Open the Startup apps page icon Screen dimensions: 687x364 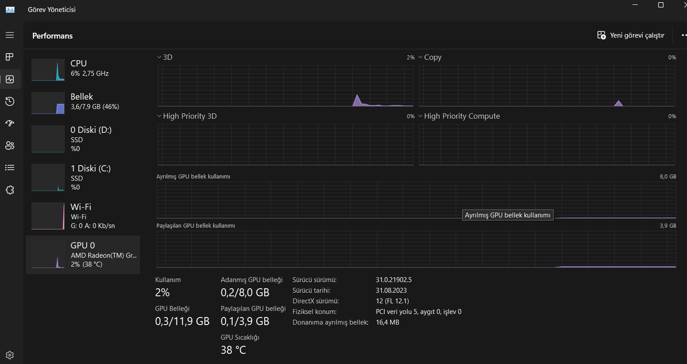point(10,123)
